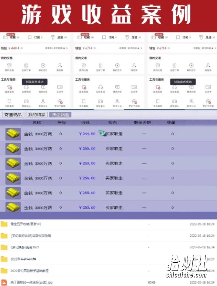Open all-orders list icon in left panel 我的交易
The width and height of the screenshot is (217, 286).
click(26, 65)
